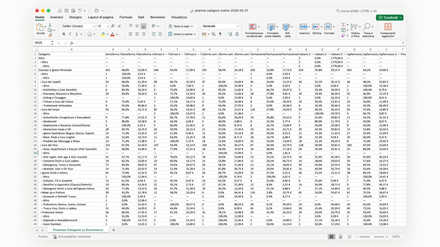Click the copy icon in the ribbon

(x=50, y=30)
